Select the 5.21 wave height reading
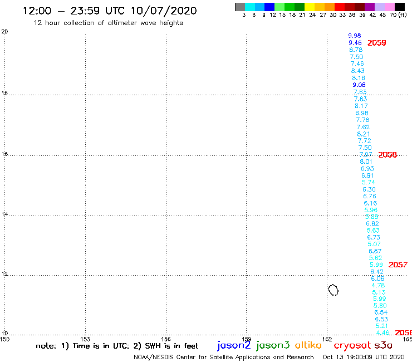This screenshot has height=362, width=412. pyautogui.click(x=381, y=326)
